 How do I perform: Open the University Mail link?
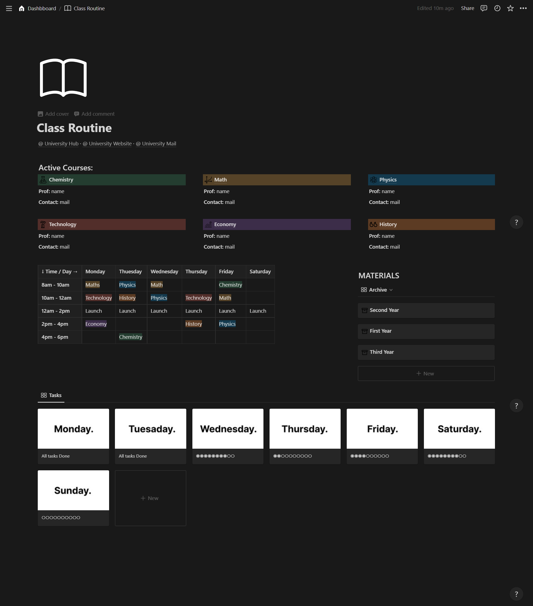click(156, 143)
